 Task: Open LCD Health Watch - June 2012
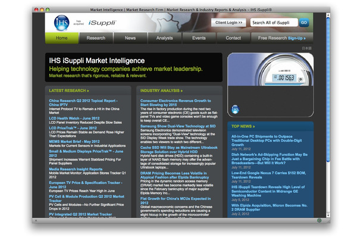click(74, 118)
